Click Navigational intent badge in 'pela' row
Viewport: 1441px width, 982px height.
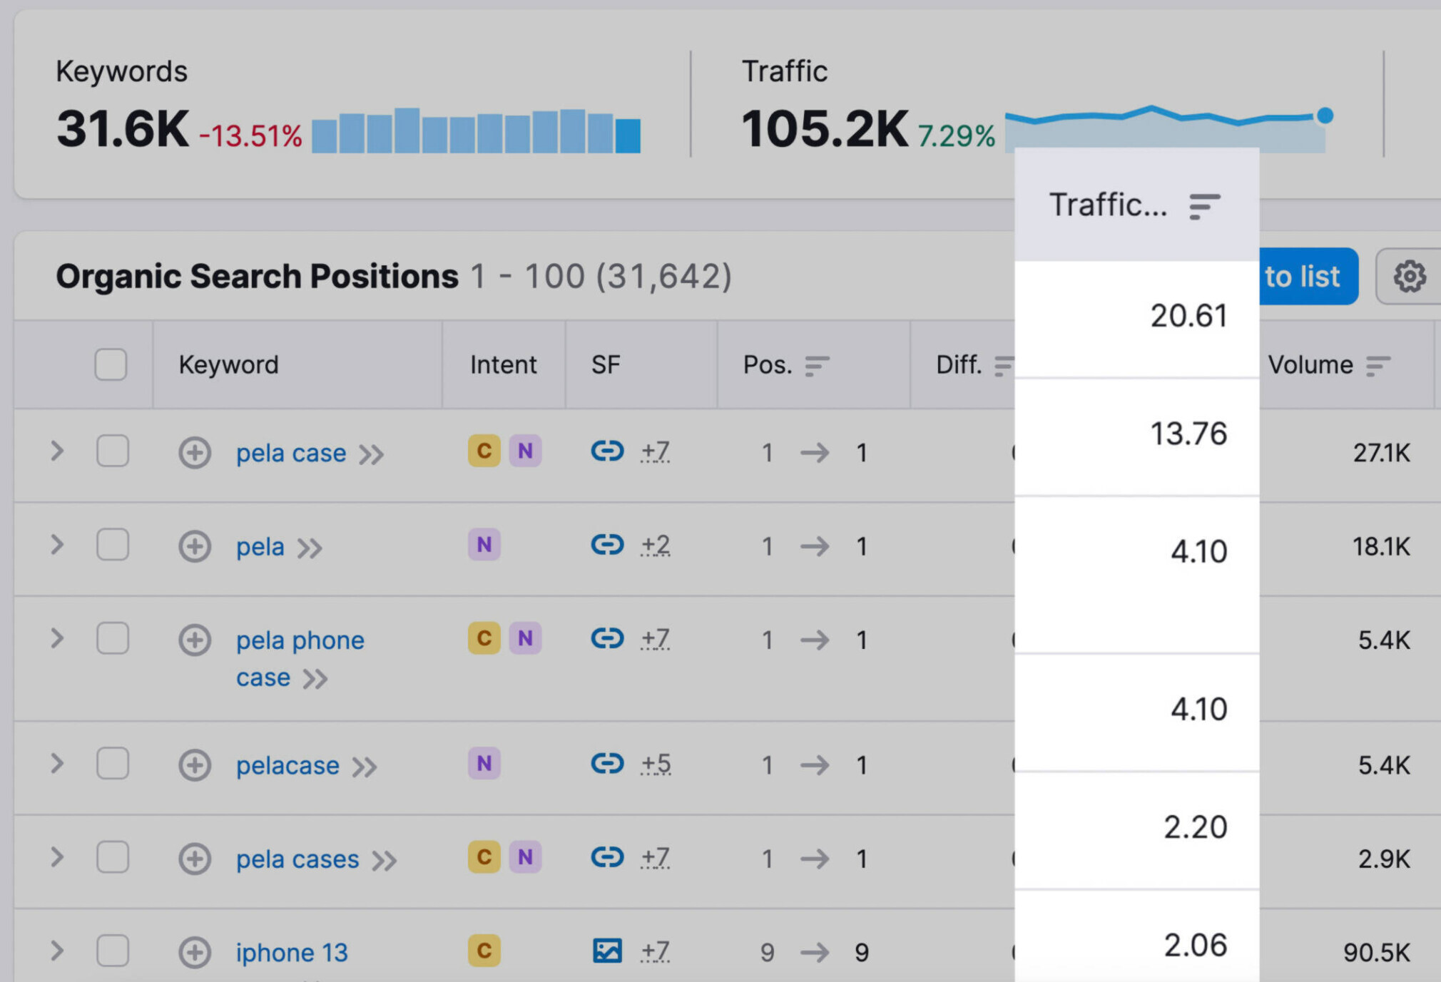484,545
